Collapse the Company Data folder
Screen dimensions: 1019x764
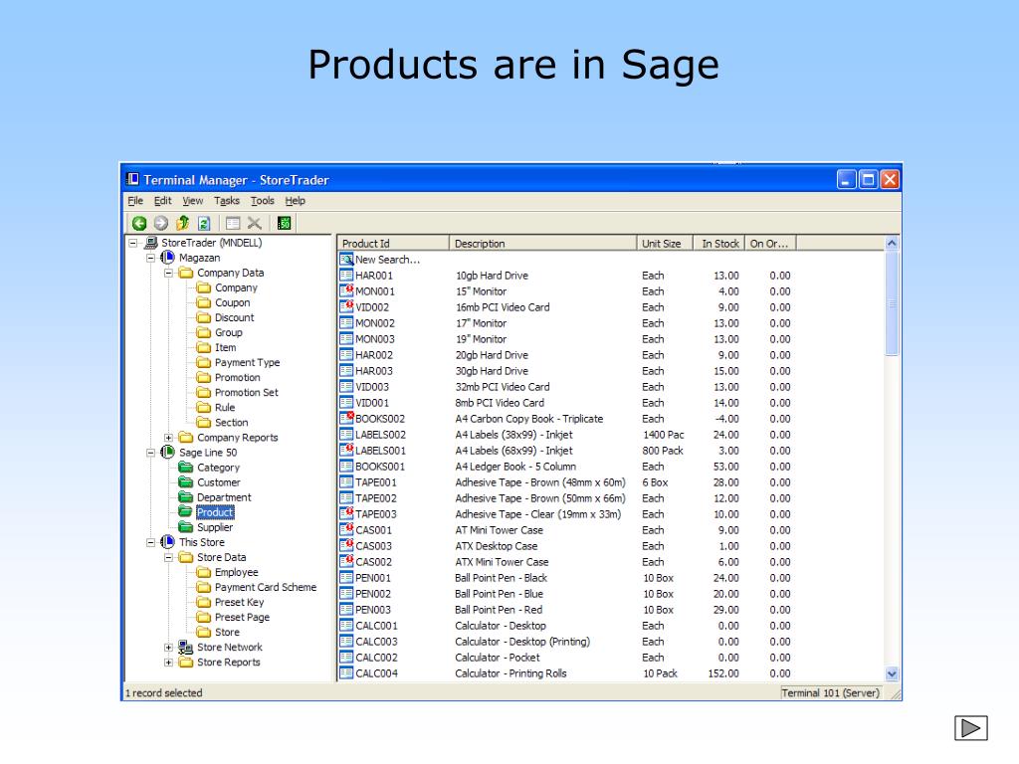coord(168,273)
